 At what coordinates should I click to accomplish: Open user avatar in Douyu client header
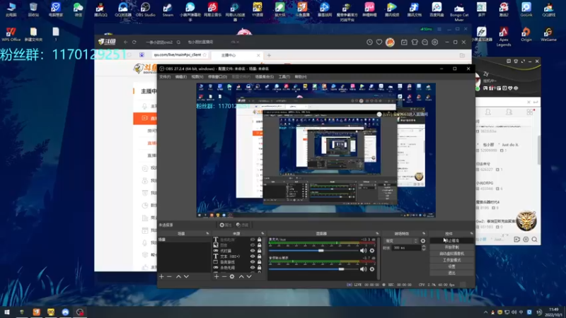(x=390, y=42)
